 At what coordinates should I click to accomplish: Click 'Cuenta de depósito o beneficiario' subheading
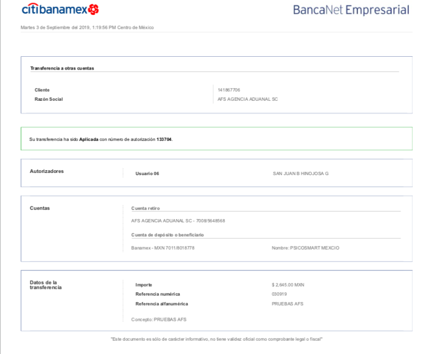pos(167,235)
